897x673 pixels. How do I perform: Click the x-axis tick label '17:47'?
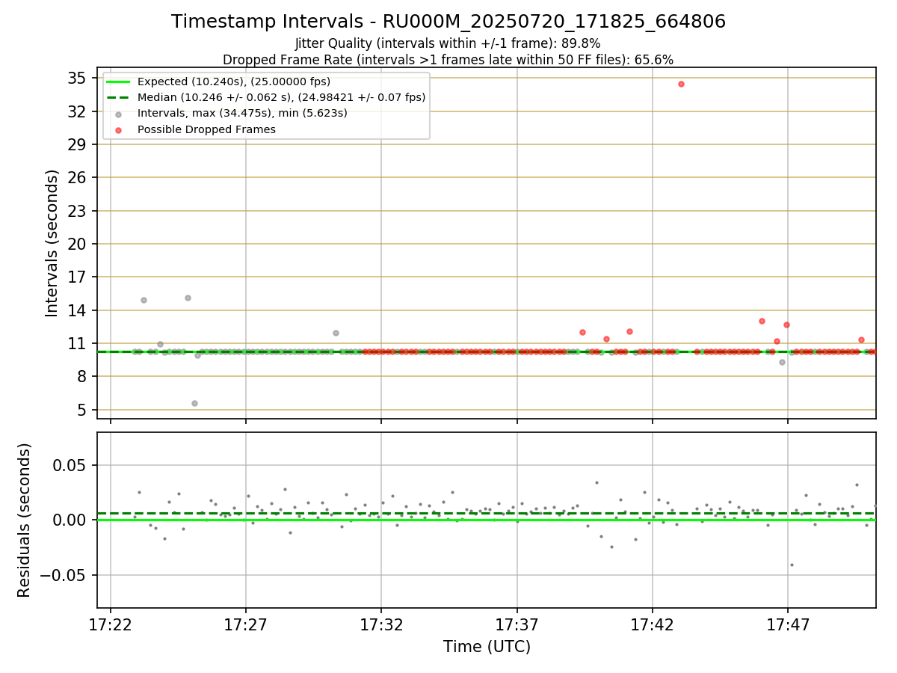coord(788,624)
